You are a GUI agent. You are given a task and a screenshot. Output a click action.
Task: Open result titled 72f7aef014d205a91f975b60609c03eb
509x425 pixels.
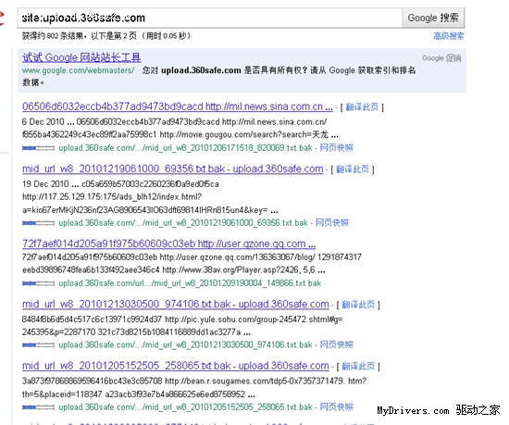(x=168, y=244)
